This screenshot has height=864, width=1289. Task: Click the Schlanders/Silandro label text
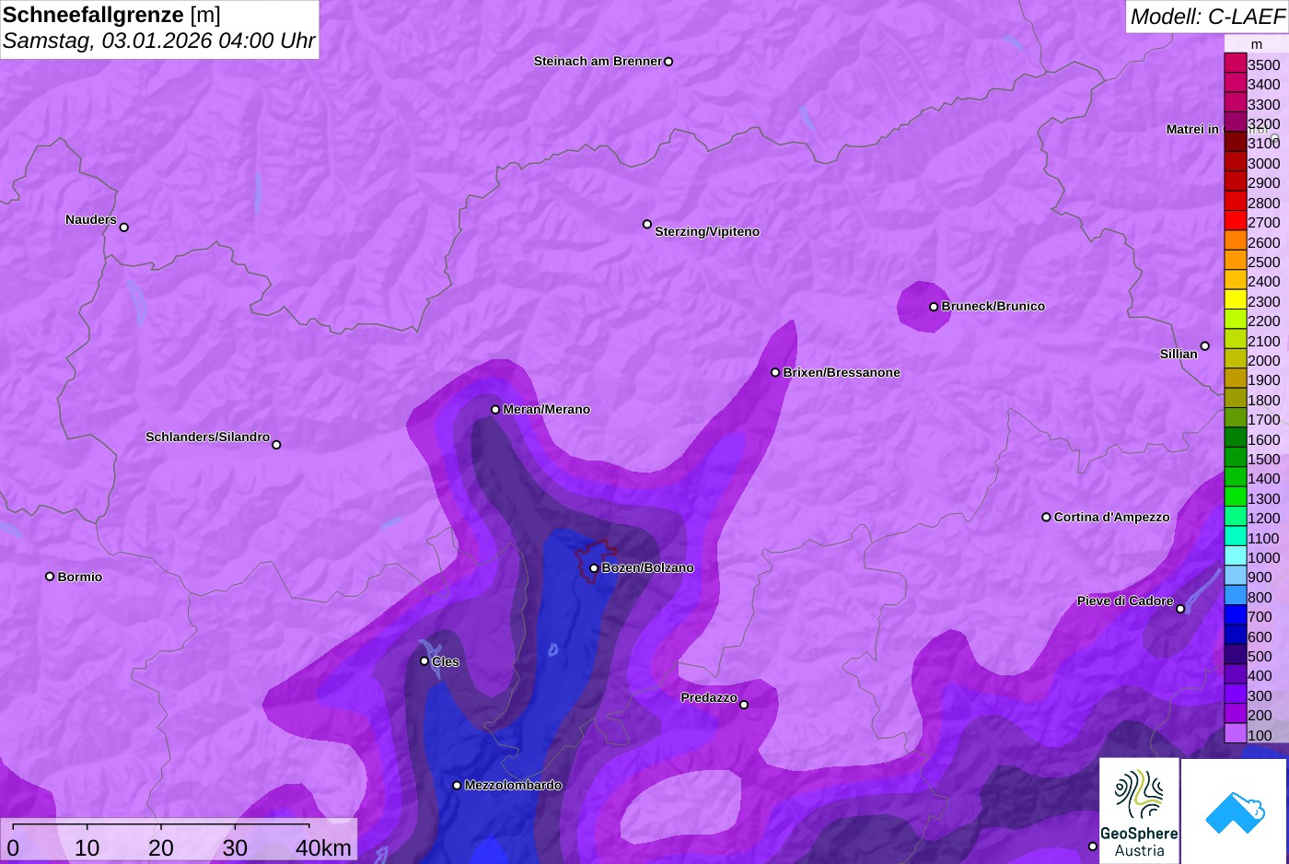point(208,438)
